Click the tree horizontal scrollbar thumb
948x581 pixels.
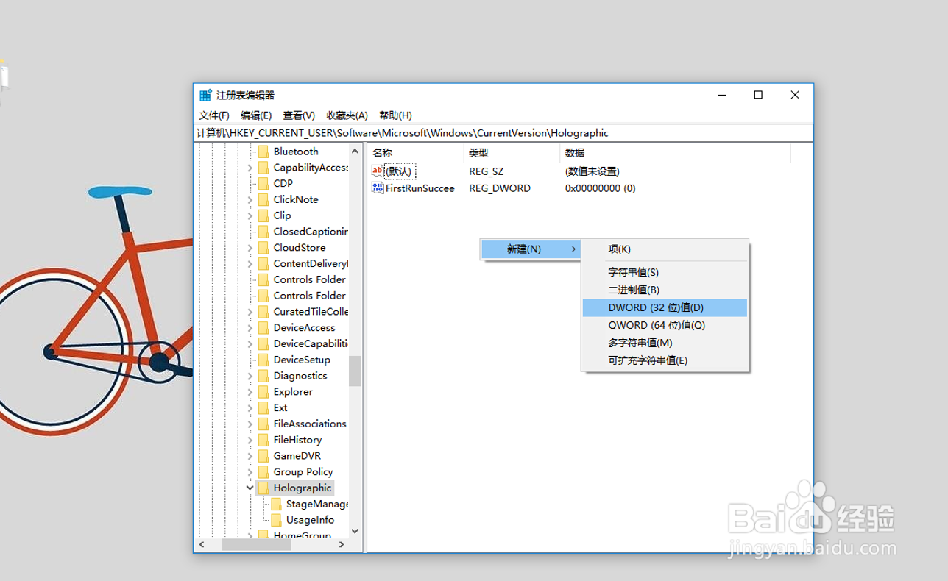pyautogui.click(x=257, y=545)
